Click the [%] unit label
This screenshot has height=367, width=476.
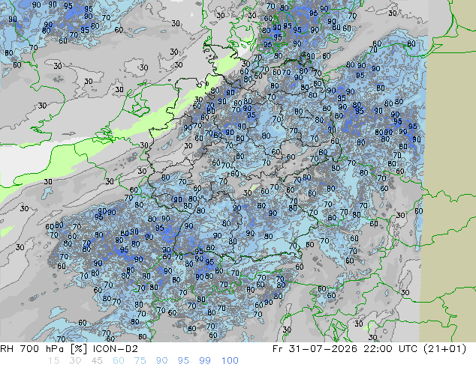click(x=78, y=349)
